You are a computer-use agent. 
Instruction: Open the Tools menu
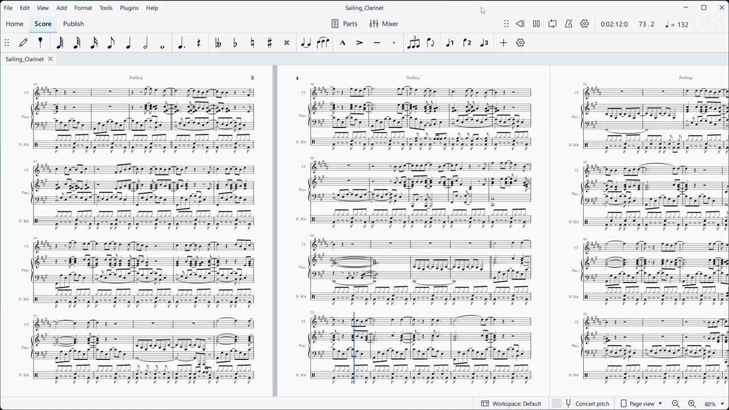pos(106,8)
